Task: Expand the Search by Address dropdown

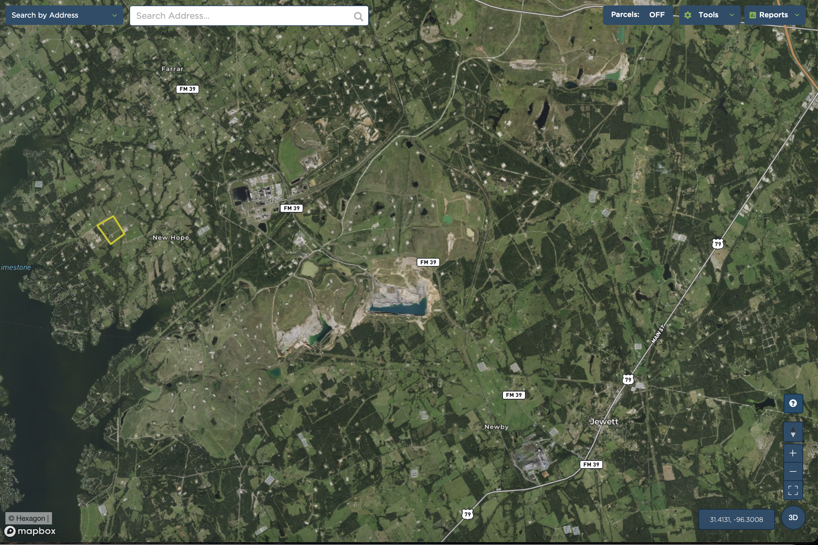Action: (64, 15)
